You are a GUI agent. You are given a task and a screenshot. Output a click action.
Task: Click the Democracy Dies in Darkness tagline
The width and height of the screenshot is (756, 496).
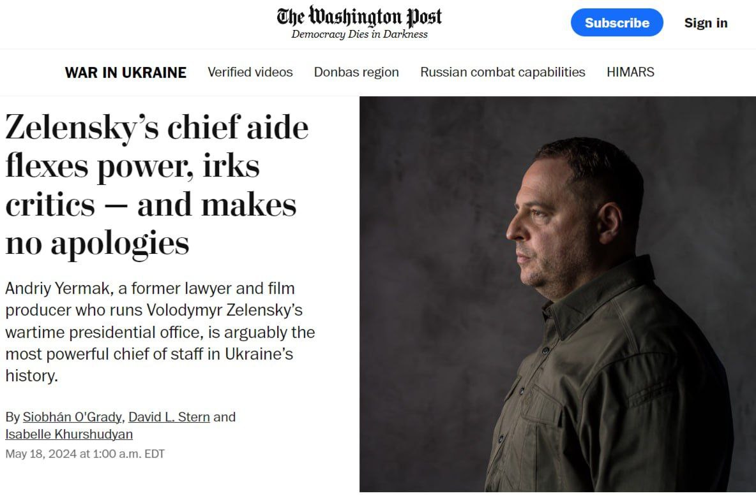[359, 34]
